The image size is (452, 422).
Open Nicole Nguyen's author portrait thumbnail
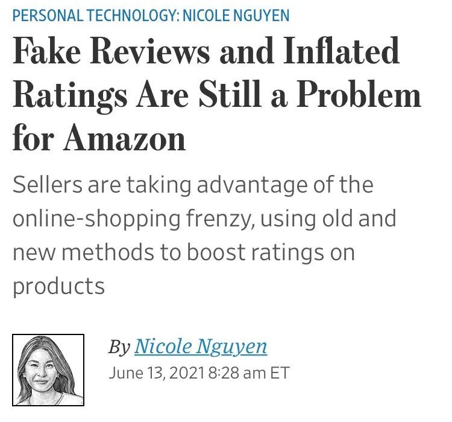tap(48, 369)
